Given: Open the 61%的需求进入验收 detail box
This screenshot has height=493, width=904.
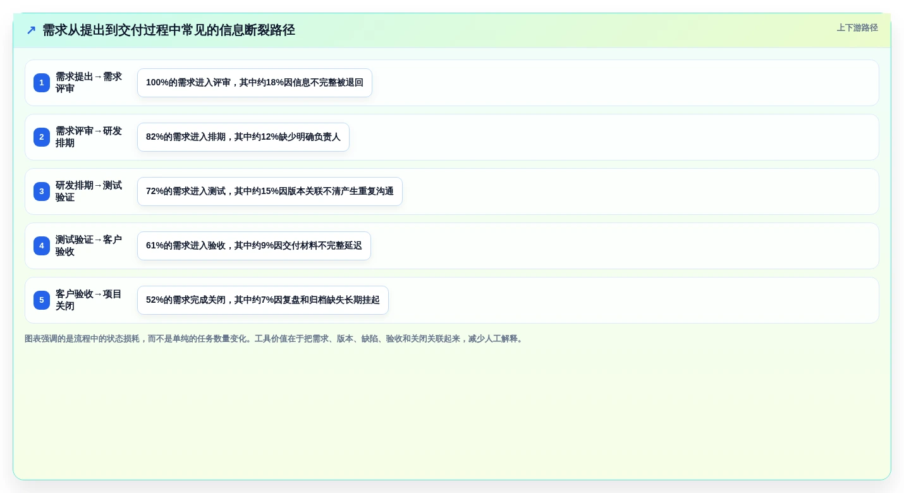Looking at the screenshot, I should coord(254,246).
